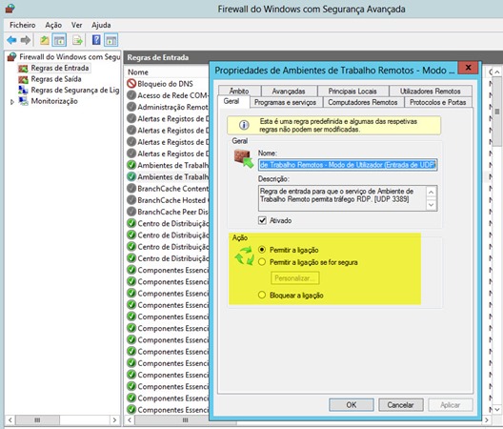
Task: Click the OK button
Action: [352, 405]
